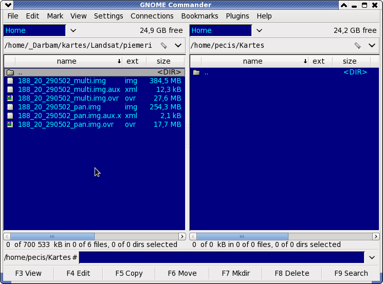Screen dimensions: 383x284
Task: Click the 2,1 kB size cell
Action: click(x=171, y=116)
